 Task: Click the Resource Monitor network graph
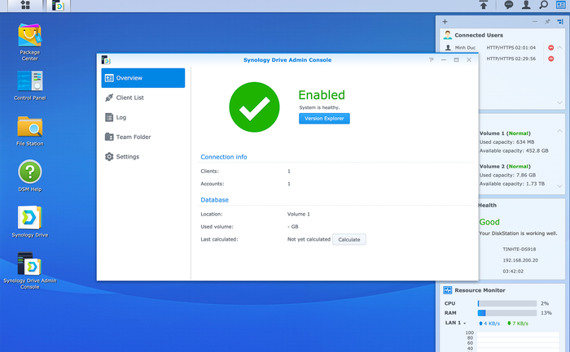[518, 341]
